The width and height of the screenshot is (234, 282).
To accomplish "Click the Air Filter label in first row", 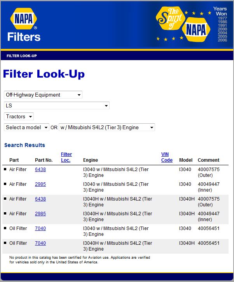I will tap(18, 170).
